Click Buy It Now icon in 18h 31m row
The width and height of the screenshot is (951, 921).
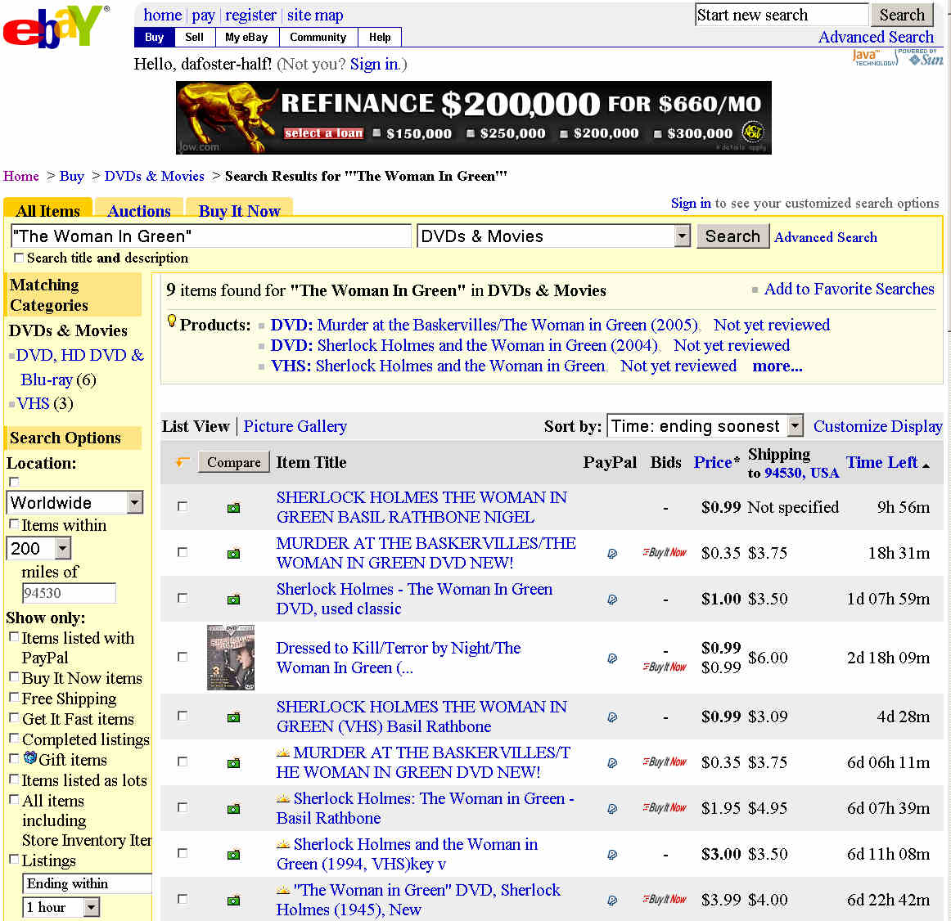click(x=665, y=552)
